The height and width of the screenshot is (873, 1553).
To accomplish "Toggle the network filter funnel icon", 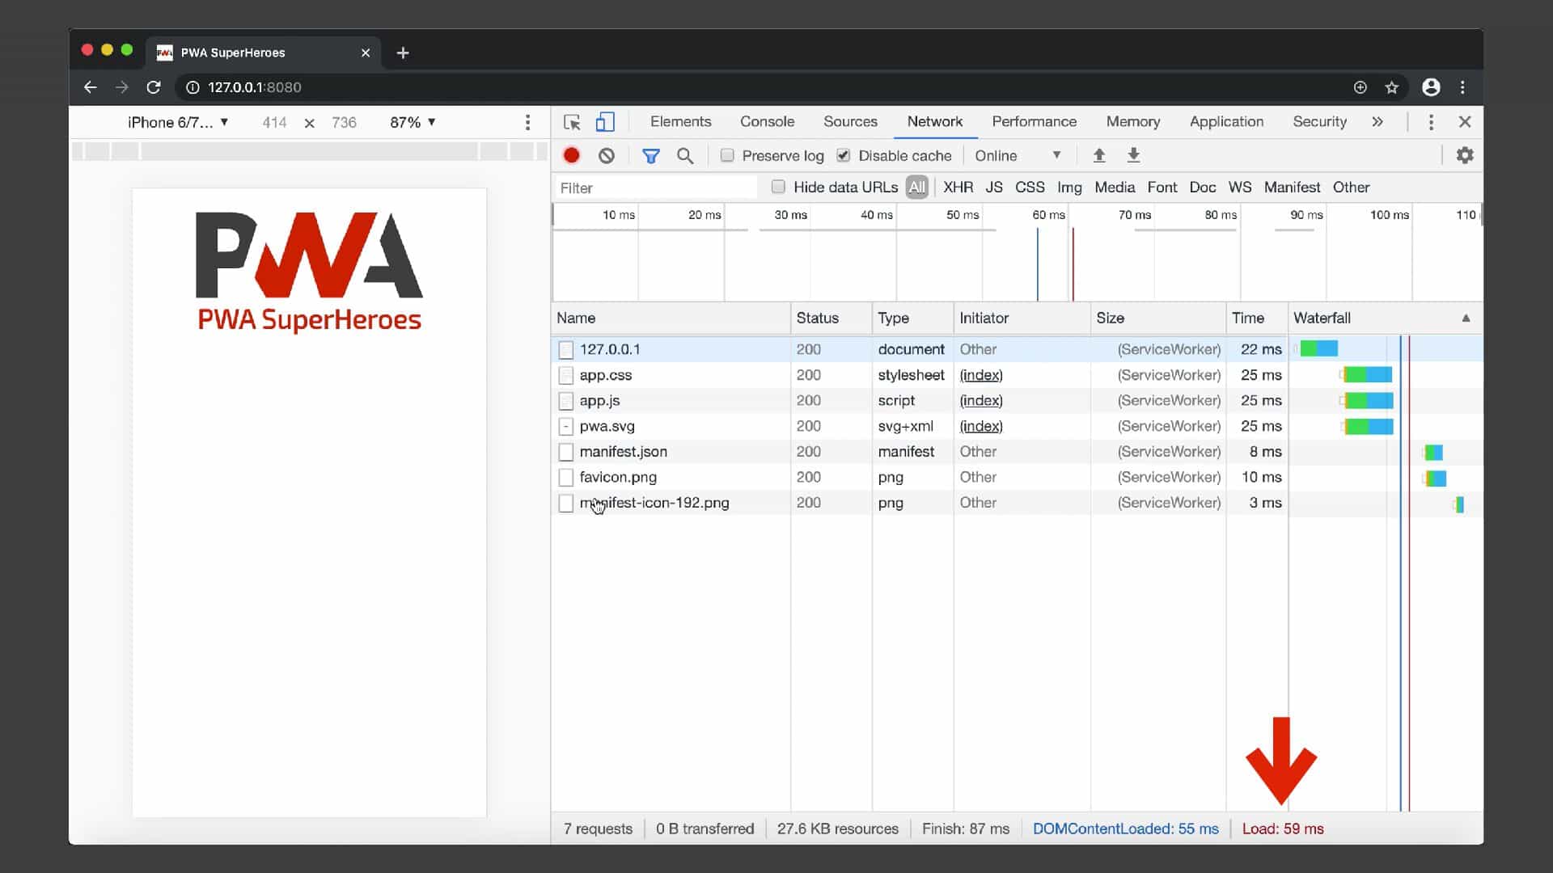I will click(650, 155).
